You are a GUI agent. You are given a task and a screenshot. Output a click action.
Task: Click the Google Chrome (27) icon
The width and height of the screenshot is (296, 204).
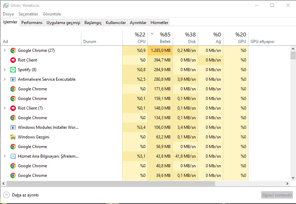(x=13, y=50)
